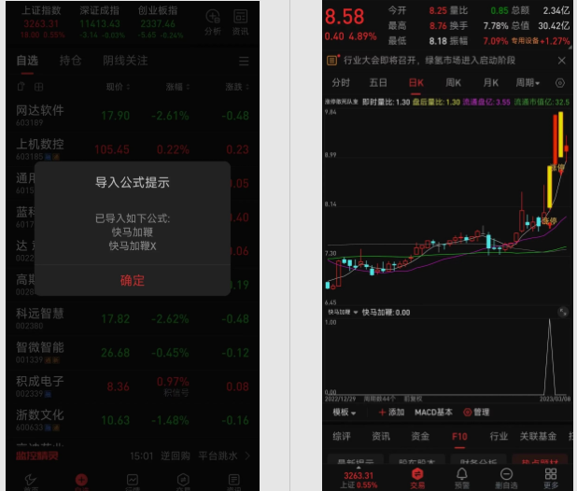Tap the spike in 快马加鞭 indicator chart

point(550,357)
